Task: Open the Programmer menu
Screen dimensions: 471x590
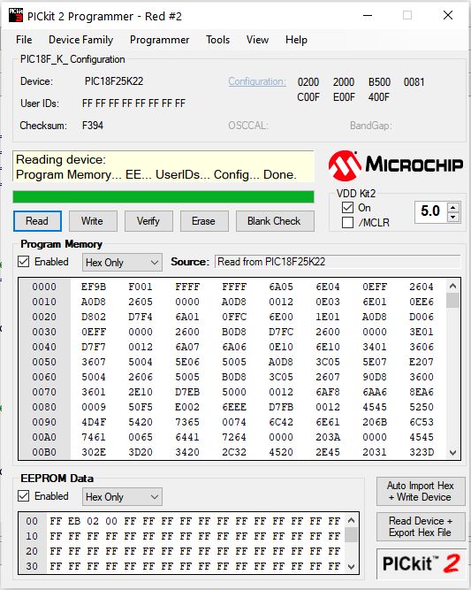Action: click(159, 40)
